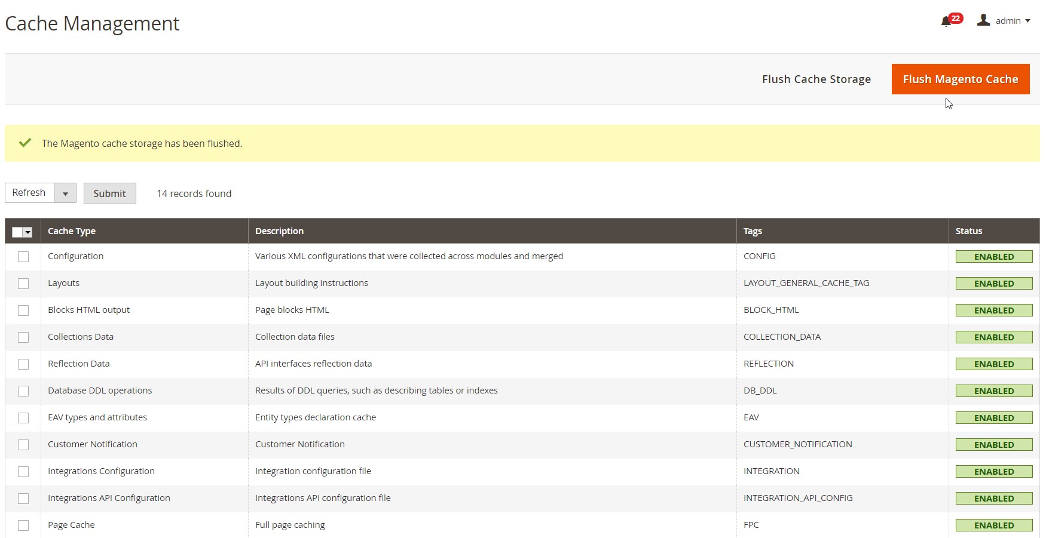The height and width of the screenshot is (538, 1046).
Task: Toggle the Blocks HTML output checkbox
Action: [x=23, y=310]
